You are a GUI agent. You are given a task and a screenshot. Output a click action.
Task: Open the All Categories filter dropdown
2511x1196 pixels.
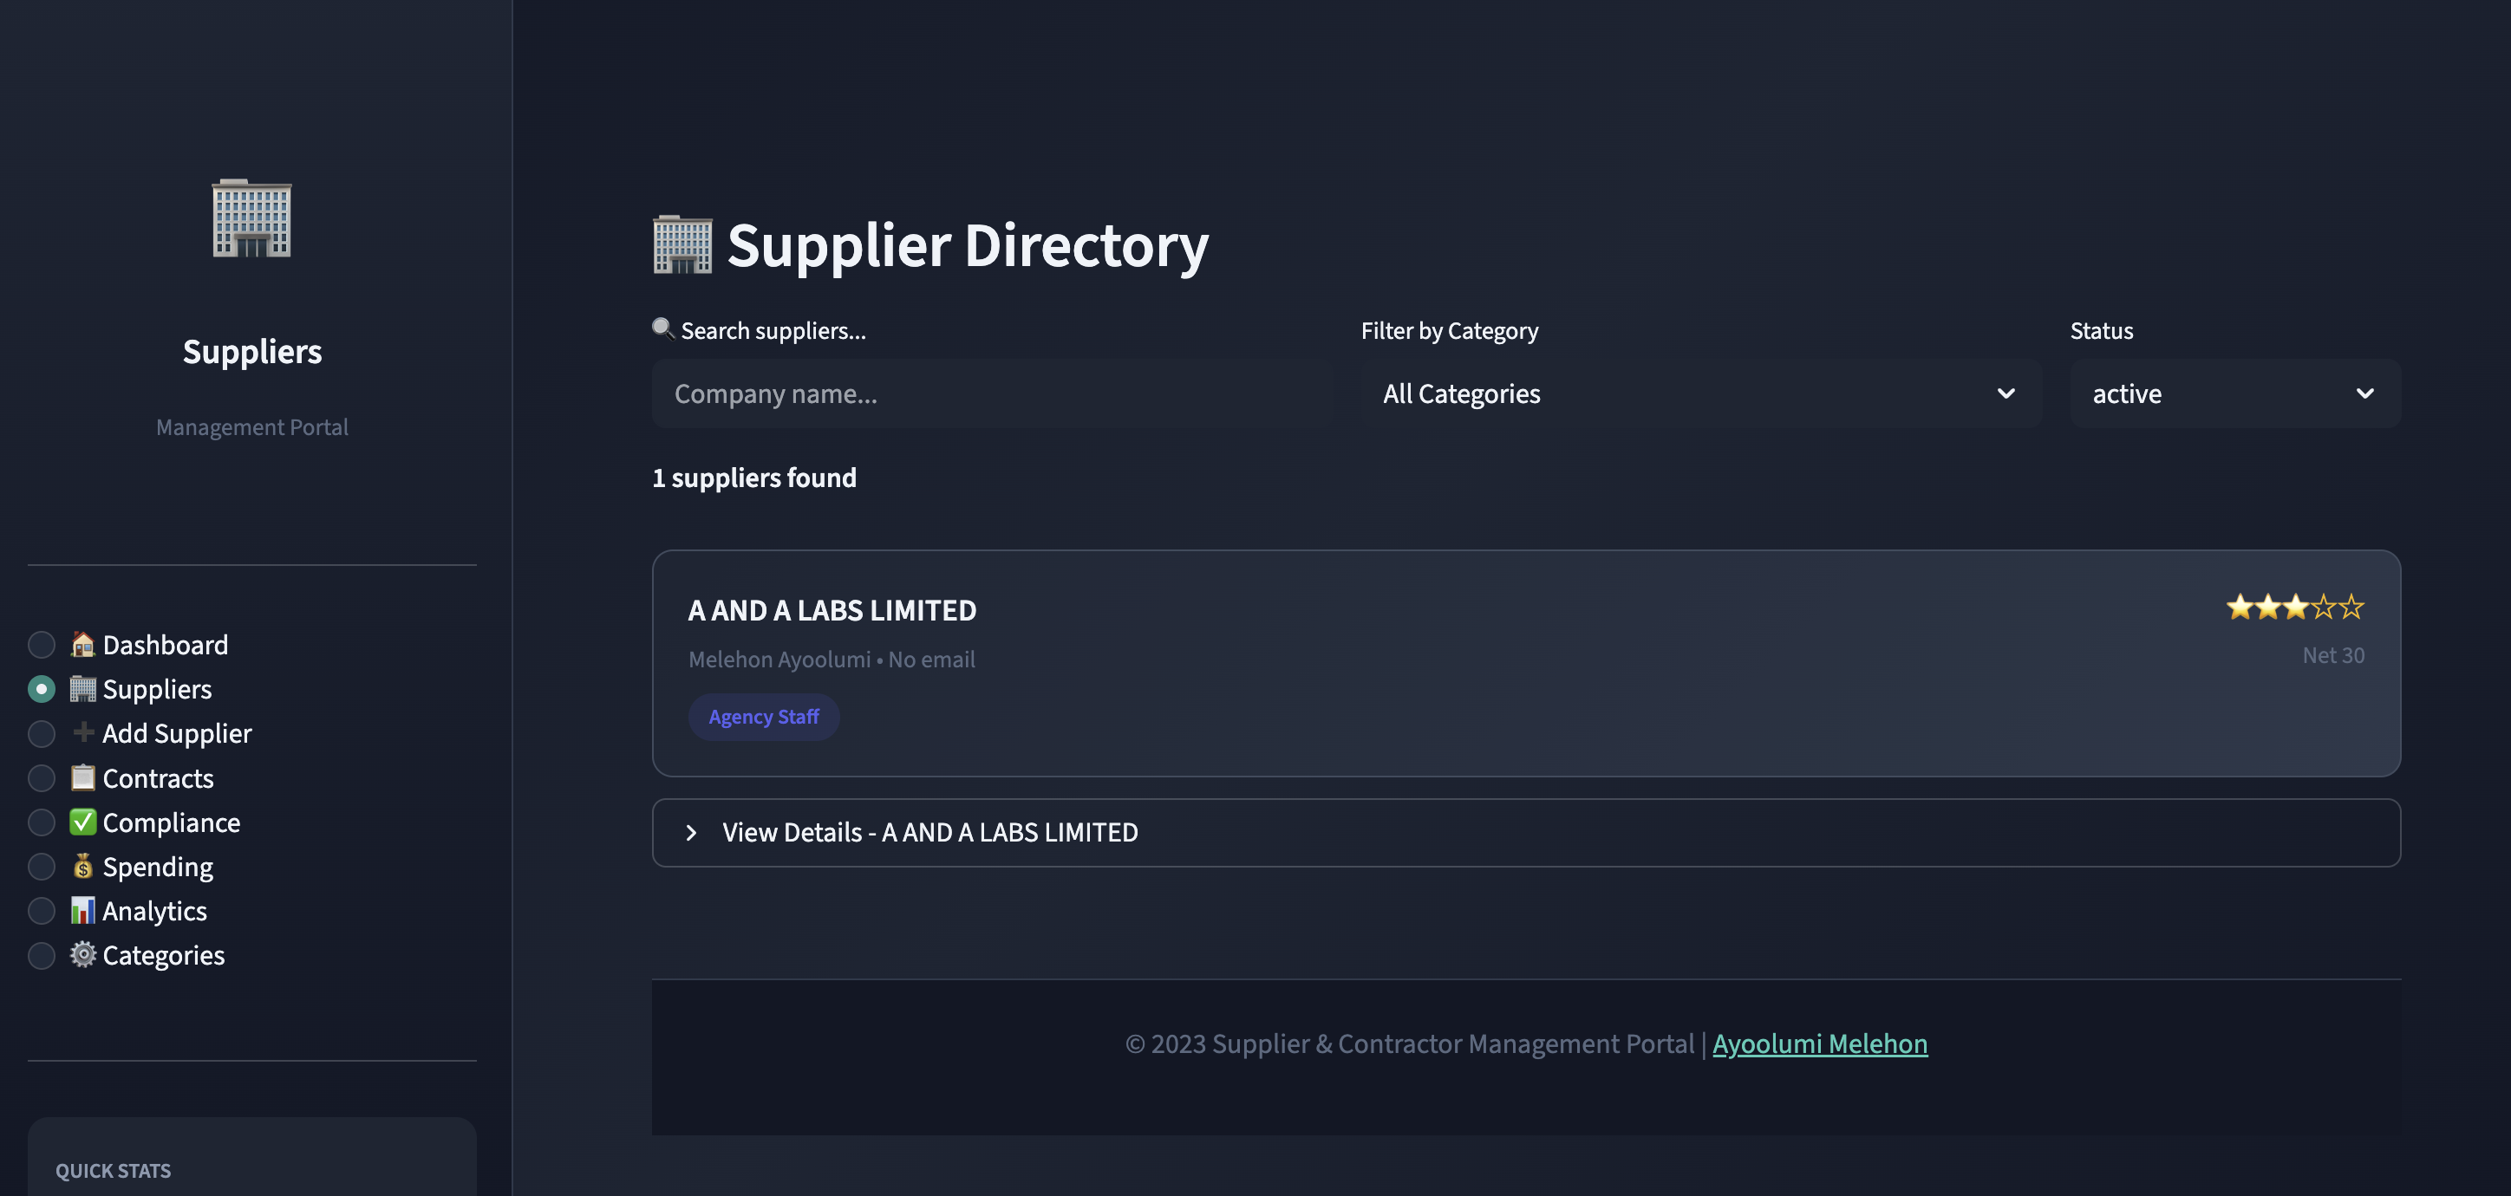tap(1701, 393)
